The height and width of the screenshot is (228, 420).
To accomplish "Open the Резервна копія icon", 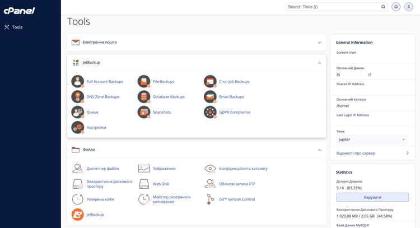I will [78, 199].
